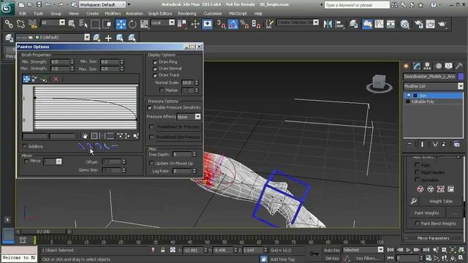Enable the Marker checkbox

click(x=162, y=90)
